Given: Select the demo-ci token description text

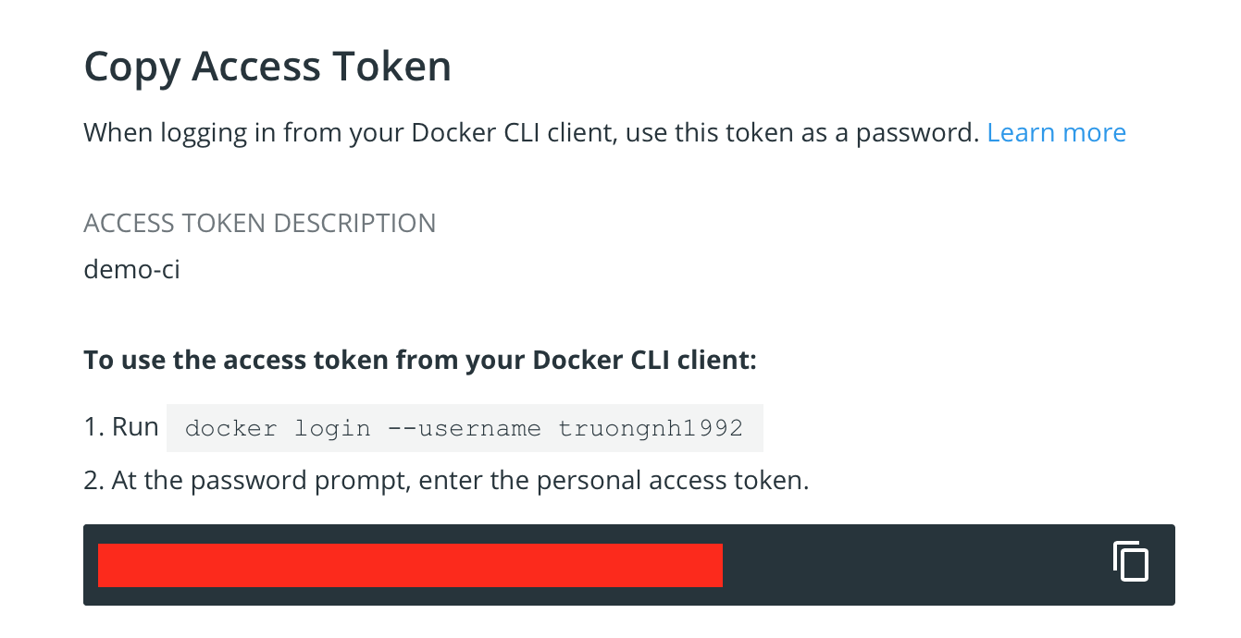Looking at the screenshot, I should (131, 270).
